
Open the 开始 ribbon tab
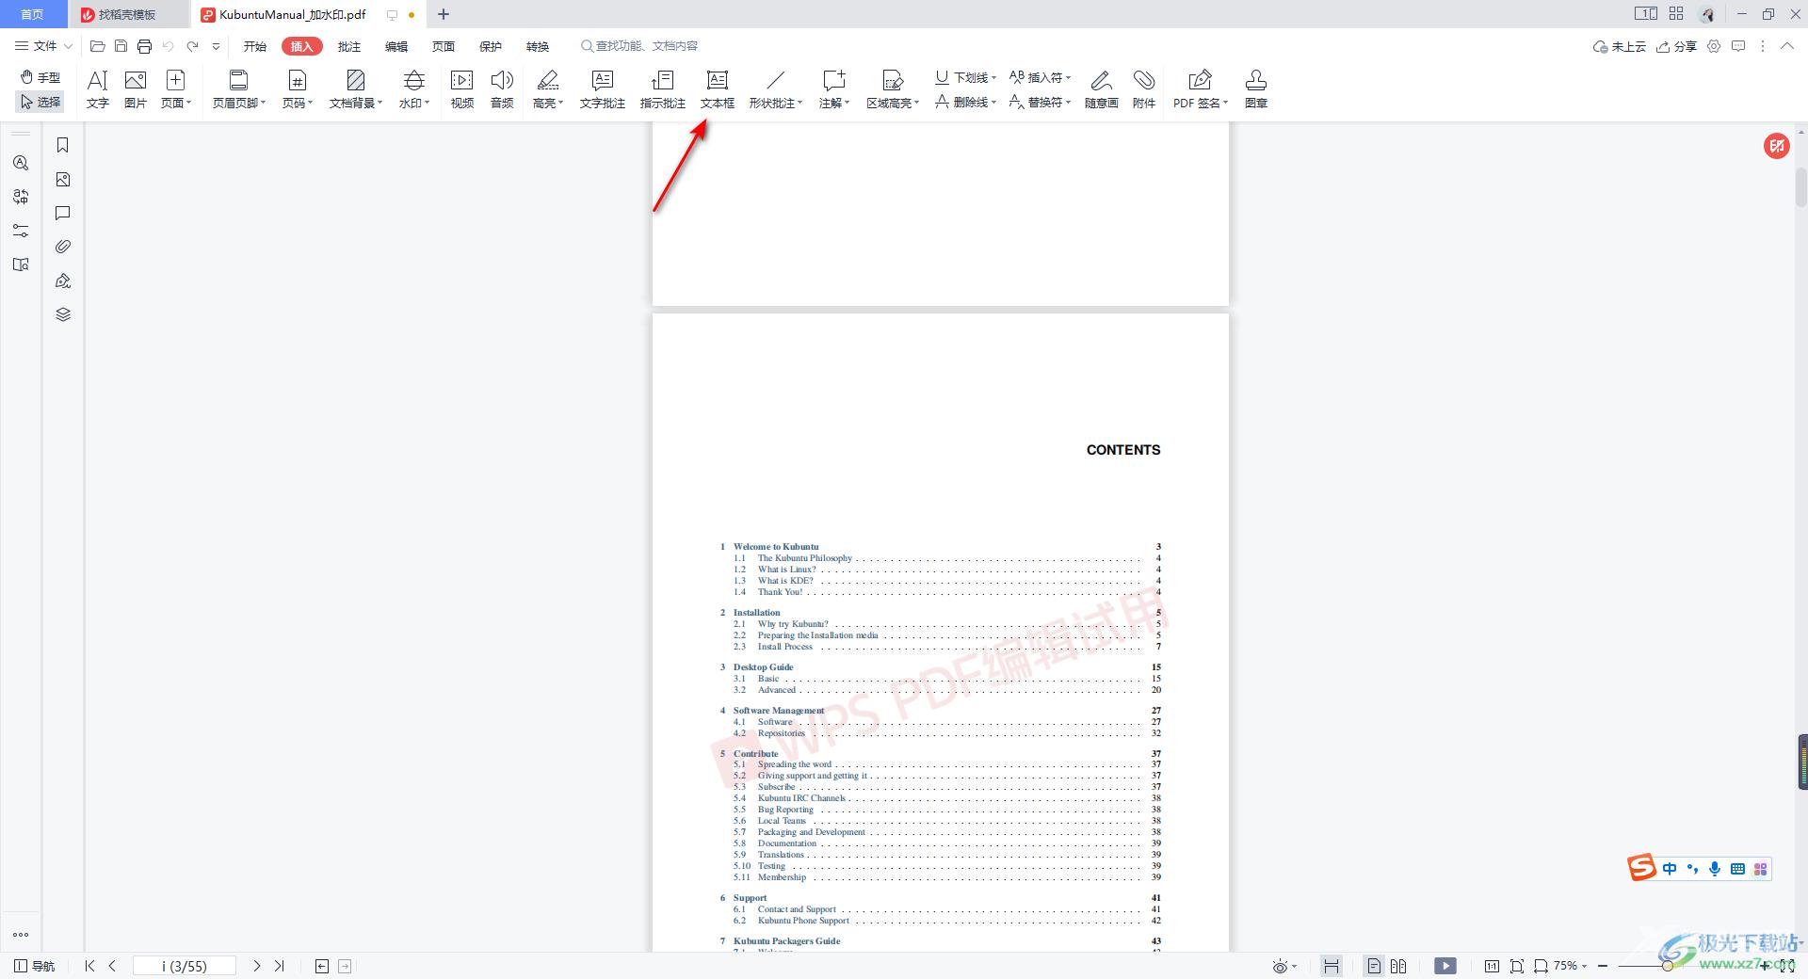(x=255, y=46)
